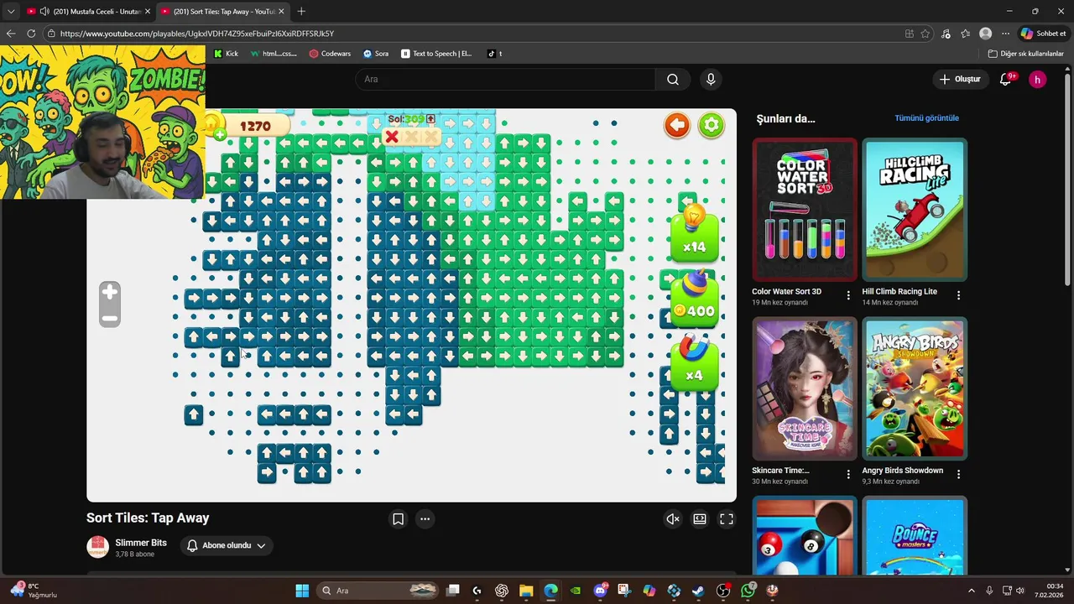Click the Slimmer Bits channel avatar

tap(98, 547)
